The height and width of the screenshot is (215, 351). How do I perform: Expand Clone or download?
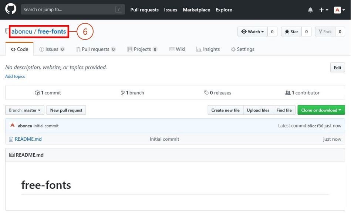pos(321,110)
